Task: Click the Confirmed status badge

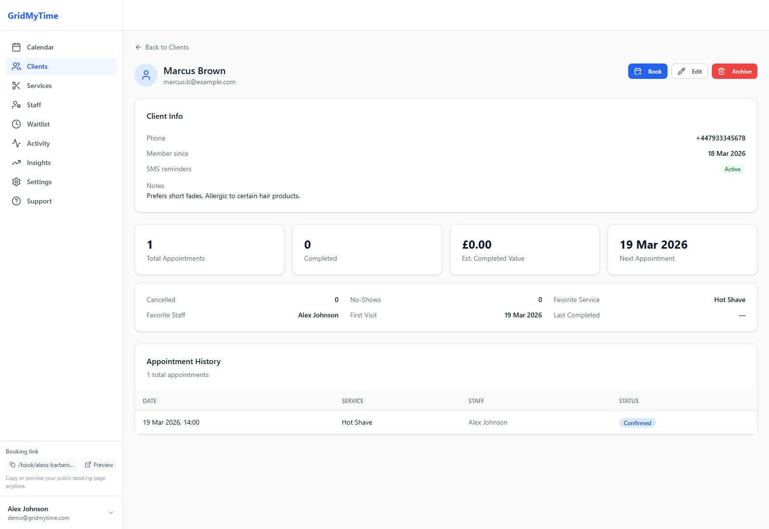Action: coord(637,423)
